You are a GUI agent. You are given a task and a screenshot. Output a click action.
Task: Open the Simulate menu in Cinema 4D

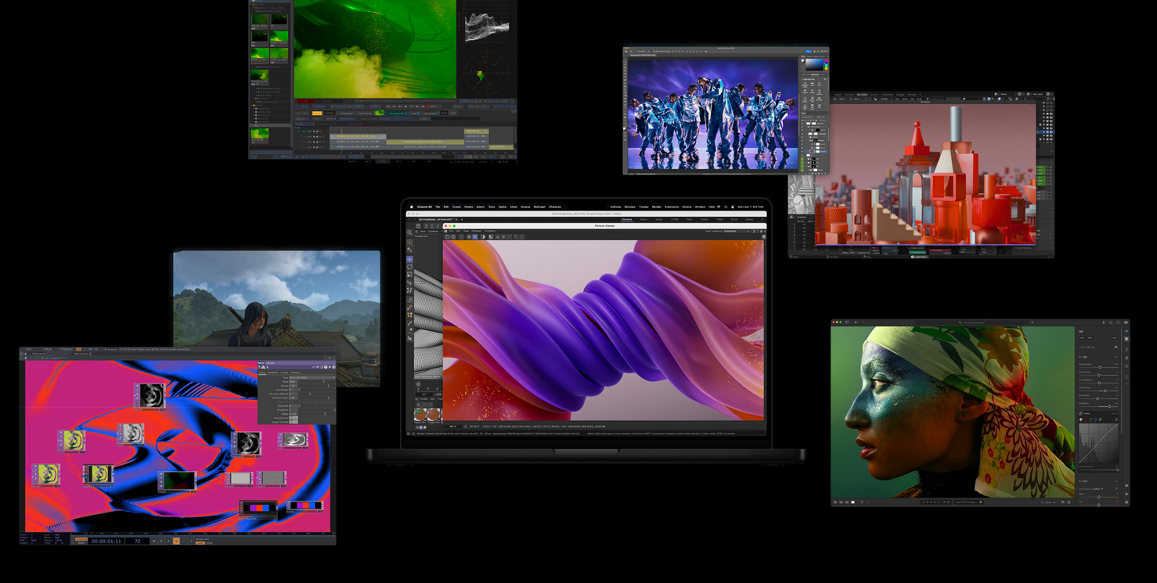click(630, 207)
